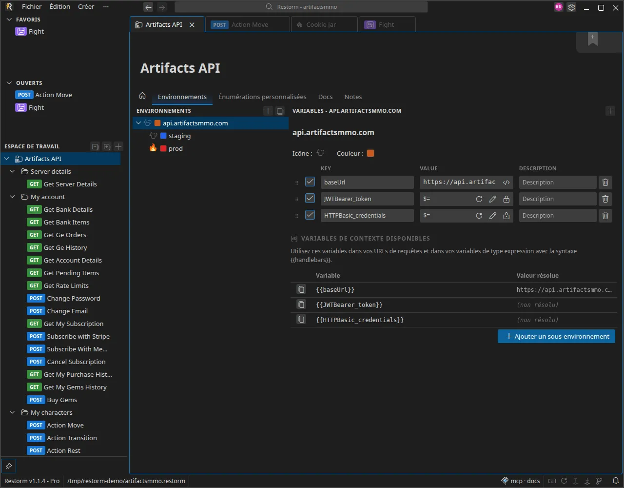
Task: Refresh Git status in the status bar
Action: pos(564,481)
